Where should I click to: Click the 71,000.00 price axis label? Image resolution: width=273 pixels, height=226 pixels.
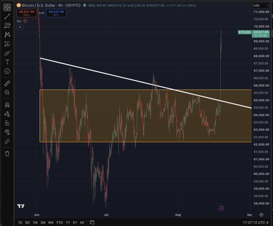tap(261, 12)
